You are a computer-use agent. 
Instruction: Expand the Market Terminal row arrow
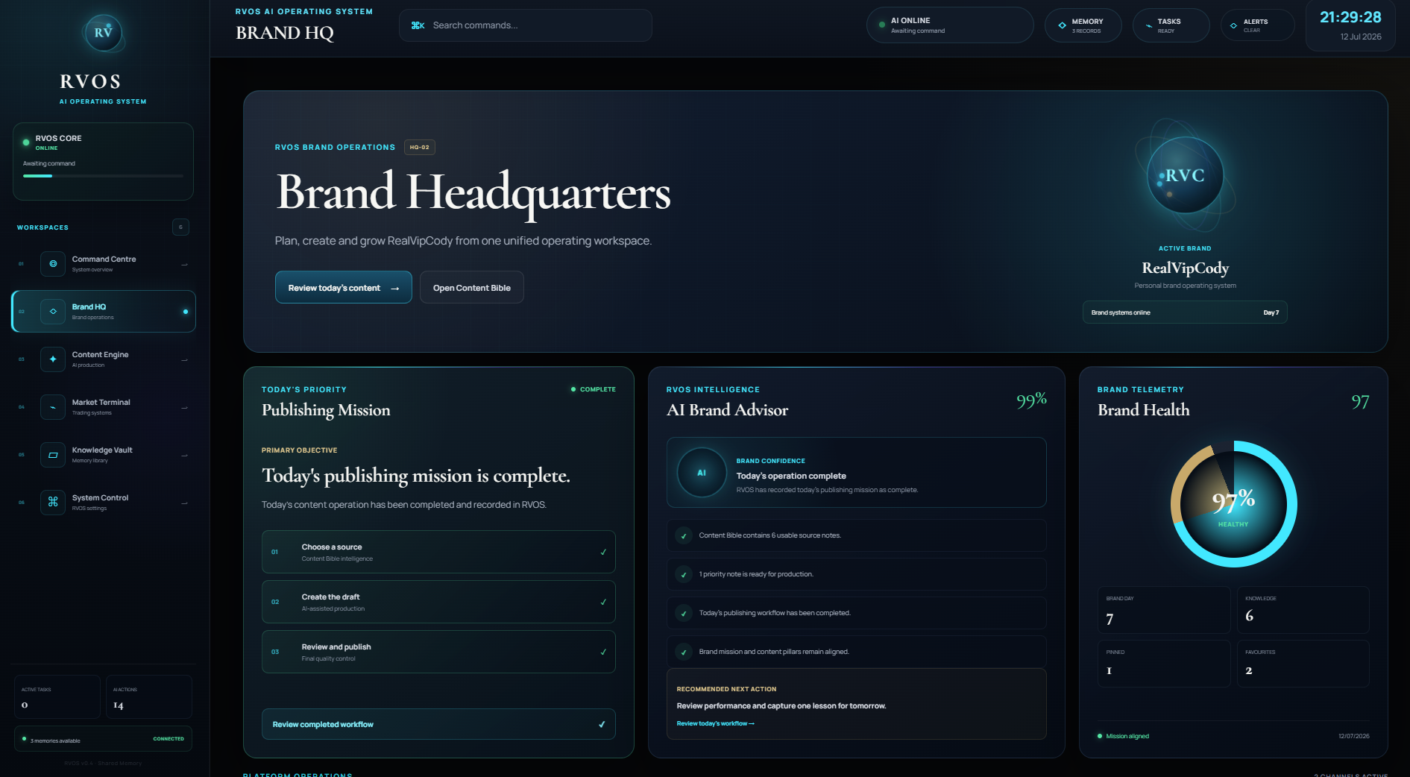[184, 408]
